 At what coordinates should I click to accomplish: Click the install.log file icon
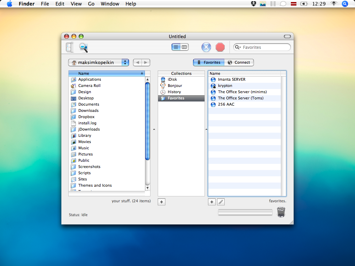click(73, 123)
